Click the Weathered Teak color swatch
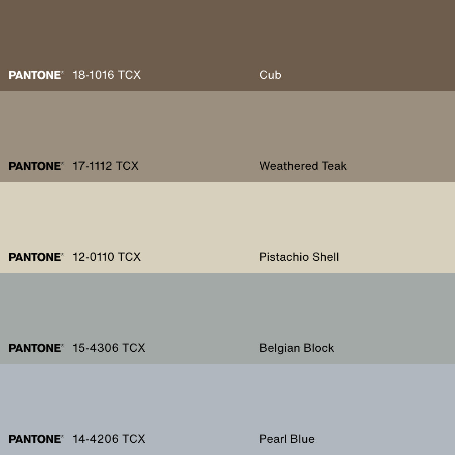Screen dimensions: 455x455 point(227,136)
